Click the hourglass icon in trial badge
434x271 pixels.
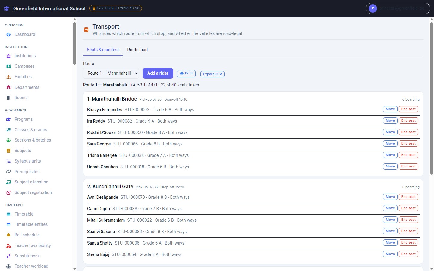(94, 8)
